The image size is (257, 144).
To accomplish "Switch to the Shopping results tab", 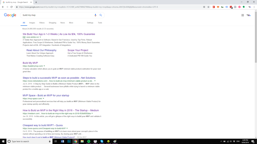I will pyautogui.click(x=52, y=23).
